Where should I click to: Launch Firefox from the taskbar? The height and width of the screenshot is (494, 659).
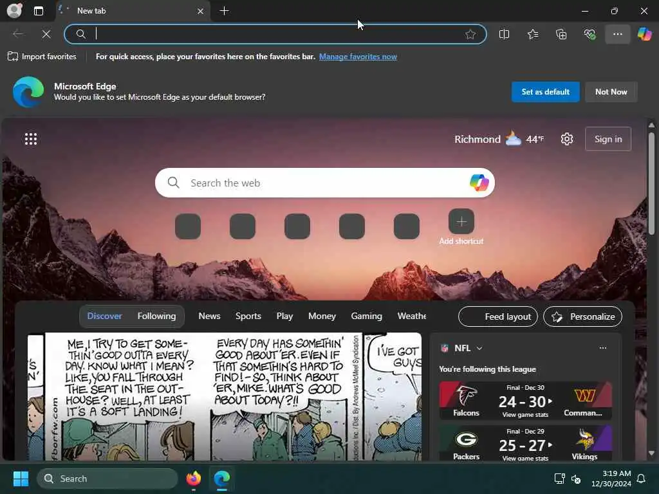tap(193, 479)
